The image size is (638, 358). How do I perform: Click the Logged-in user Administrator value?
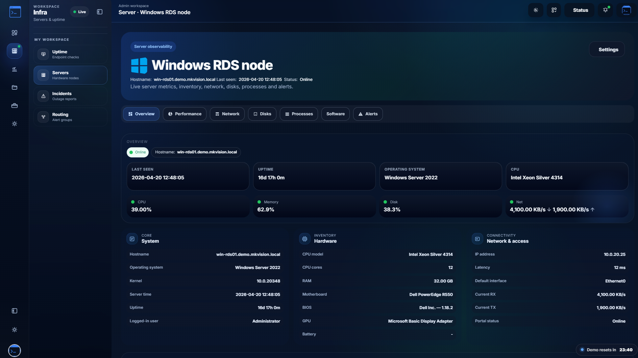point(266,321)
